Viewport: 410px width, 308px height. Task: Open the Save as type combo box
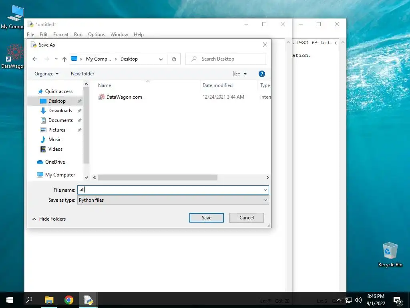(x=173, y=200)
